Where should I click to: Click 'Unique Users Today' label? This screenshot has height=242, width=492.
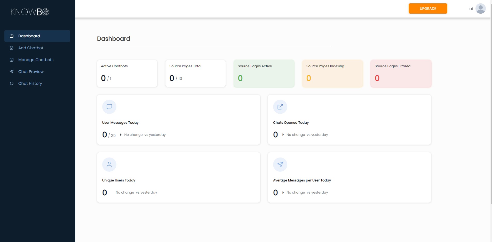coord(119,180)
